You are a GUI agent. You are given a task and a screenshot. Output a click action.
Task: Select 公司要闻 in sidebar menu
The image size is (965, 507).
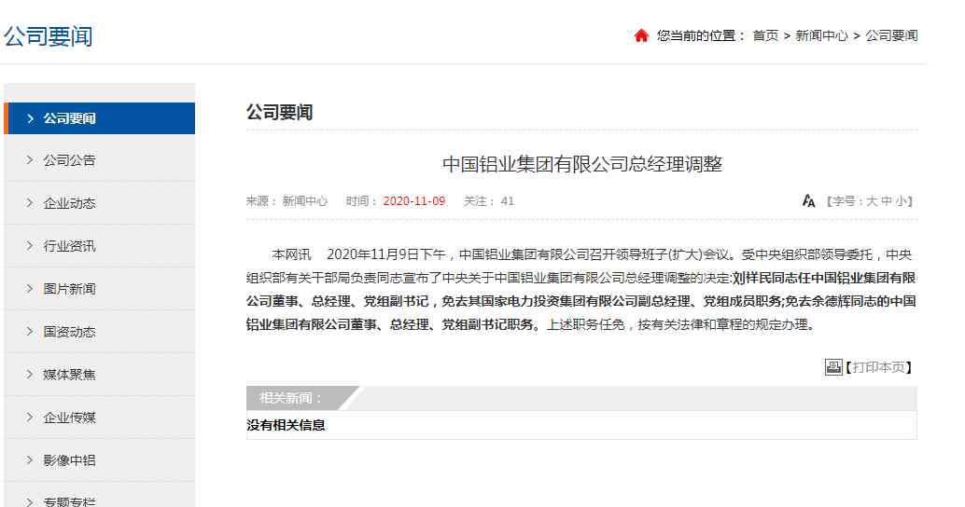[100, 118]
